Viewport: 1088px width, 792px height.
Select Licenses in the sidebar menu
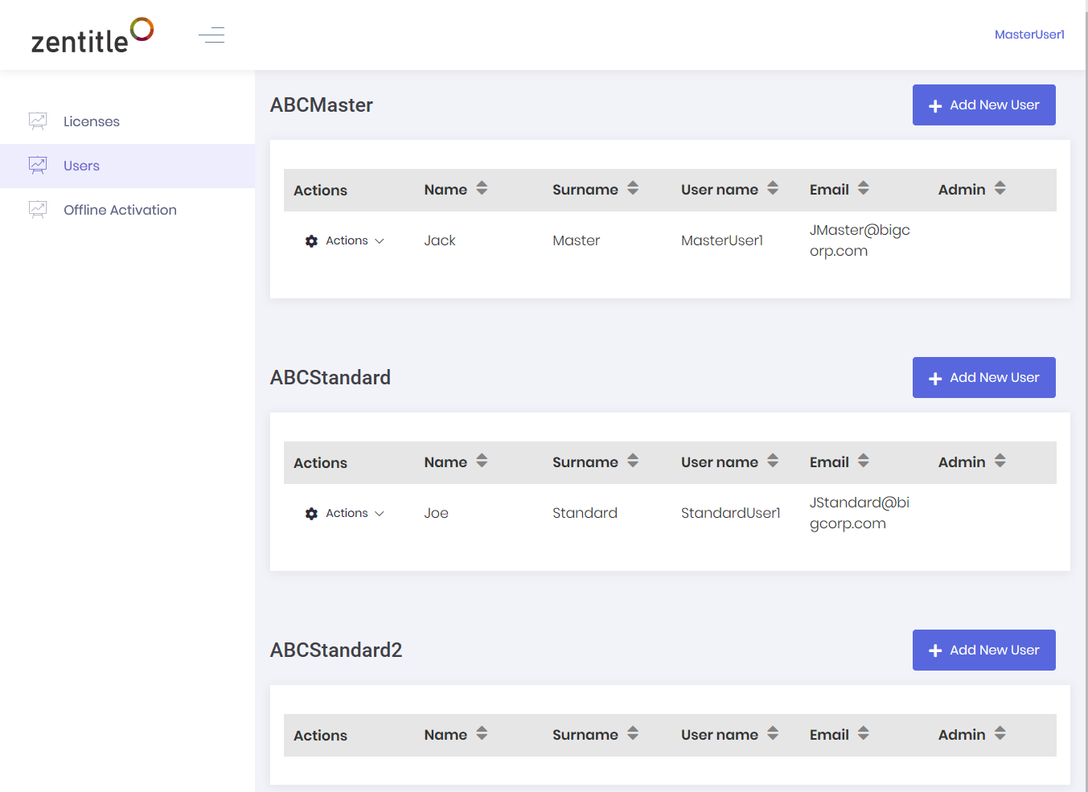tap(91, 121)
